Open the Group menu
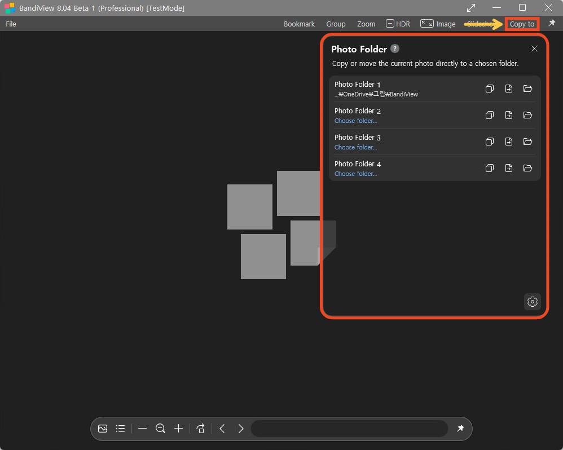Viewport: 563px width, 450px height. click(336, 24)
